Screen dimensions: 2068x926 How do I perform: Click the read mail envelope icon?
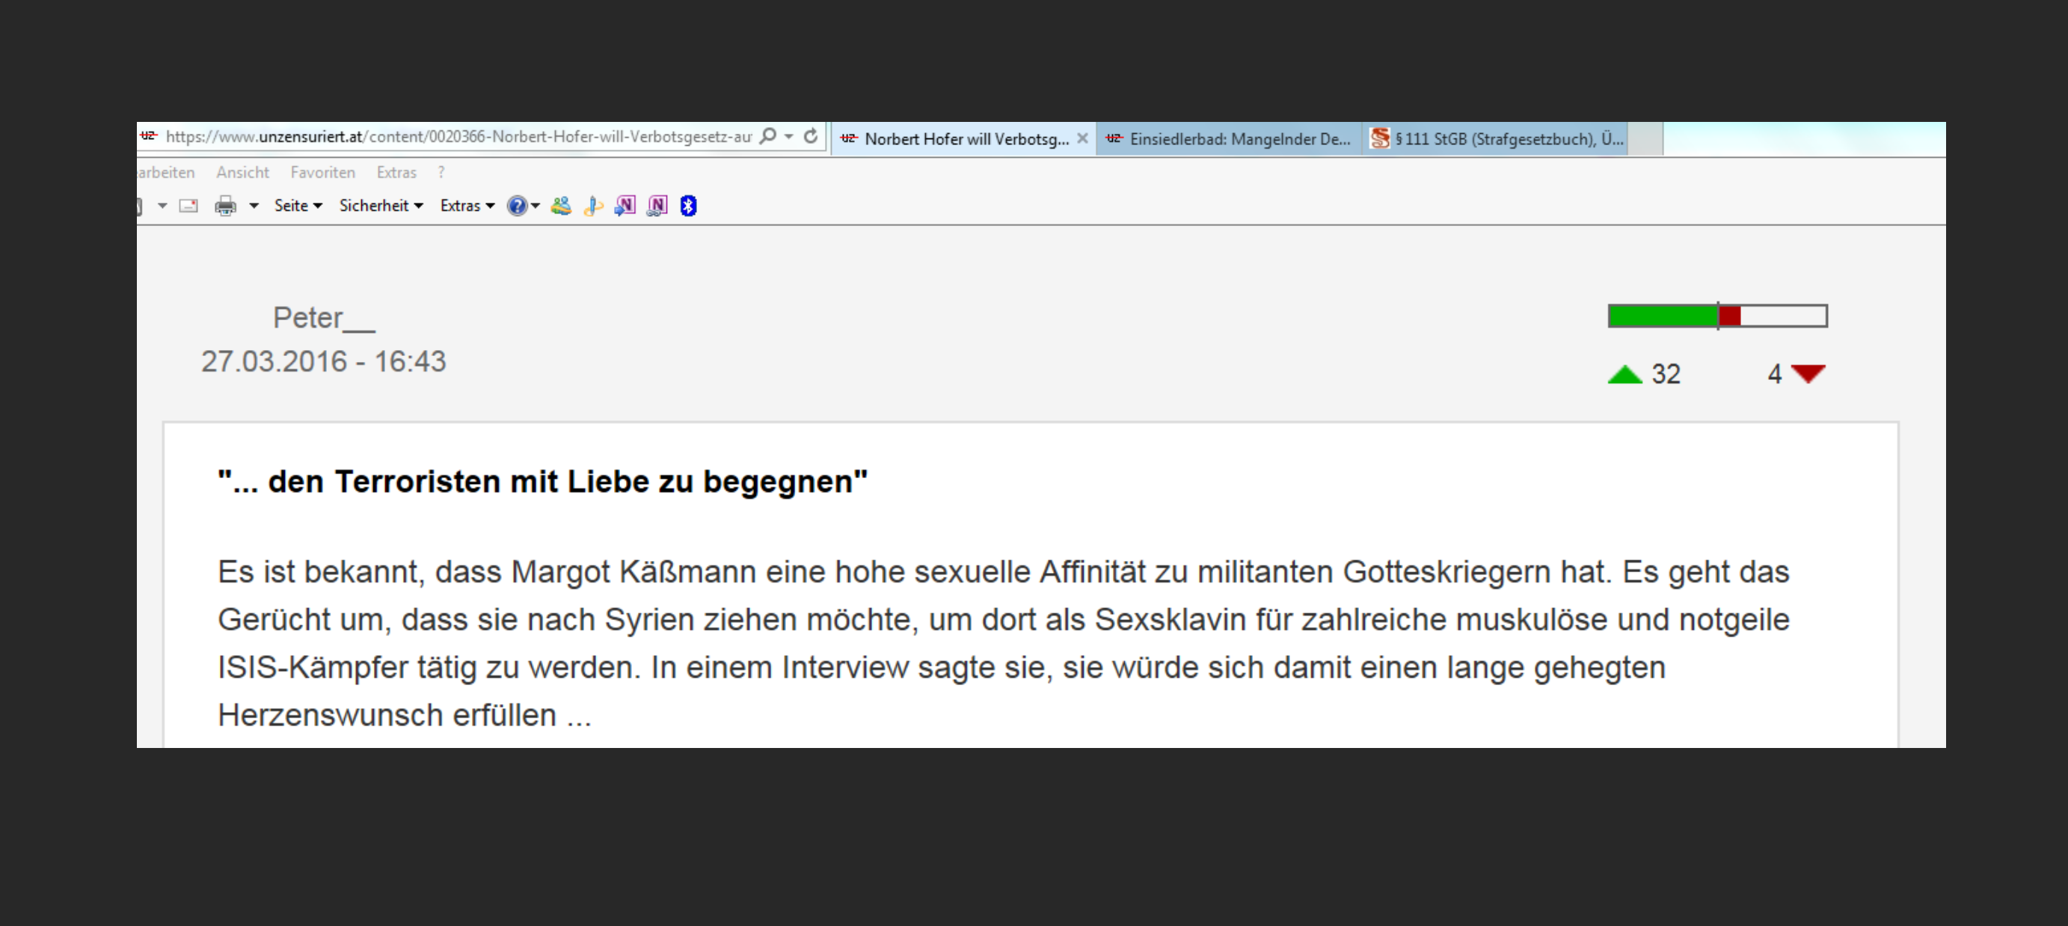pyautogui.click(x=188, y=206)
